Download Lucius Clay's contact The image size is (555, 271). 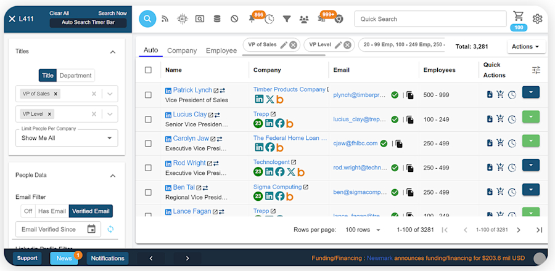[x=490, y=119]
